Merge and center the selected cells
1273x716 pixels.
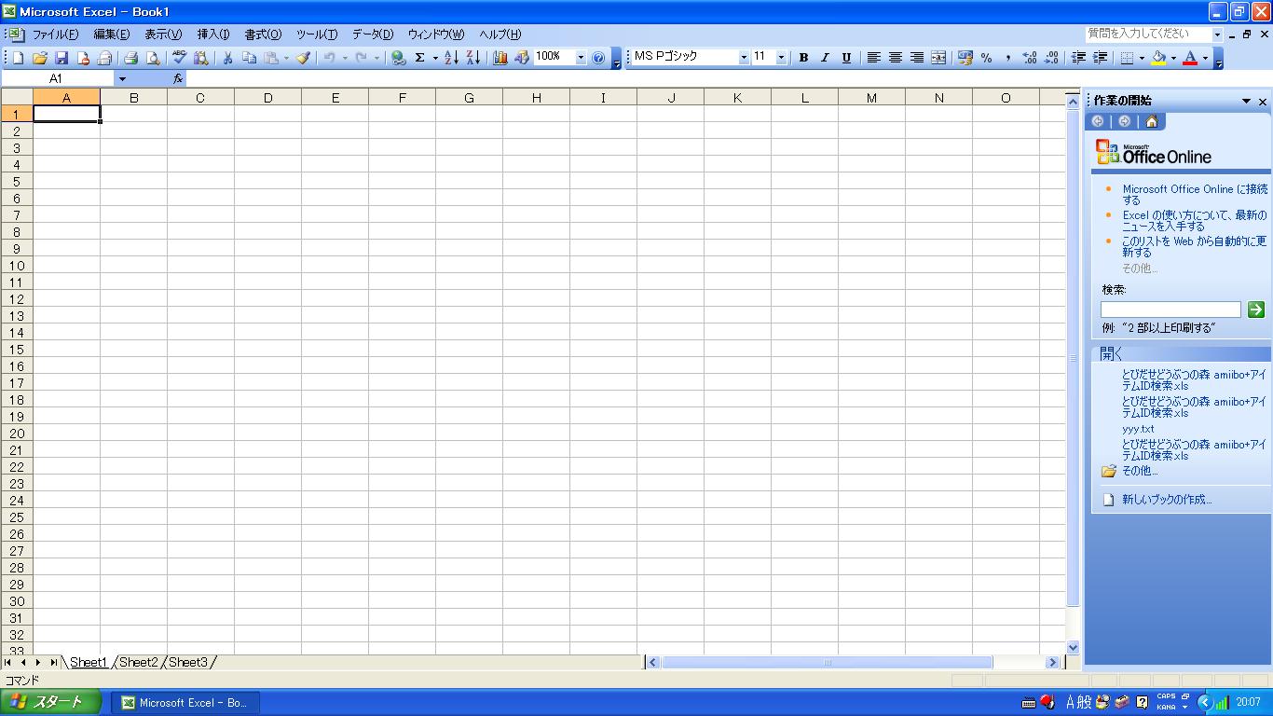tap(938, 58)
